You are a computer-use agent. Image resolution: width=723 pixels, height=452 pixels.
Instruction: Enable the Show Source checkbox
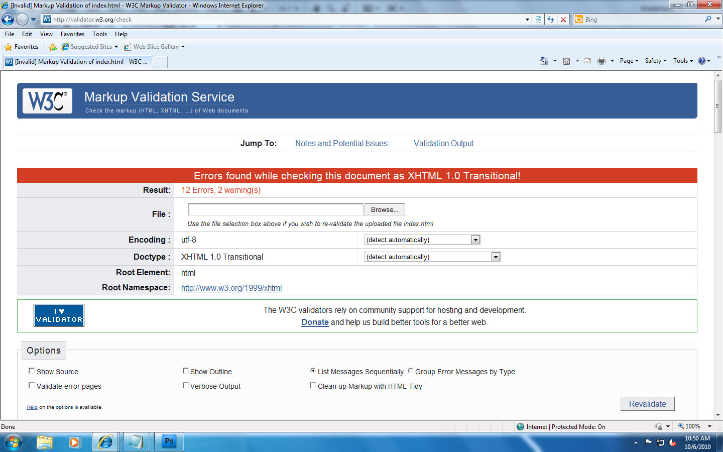(x=32, y=371)
